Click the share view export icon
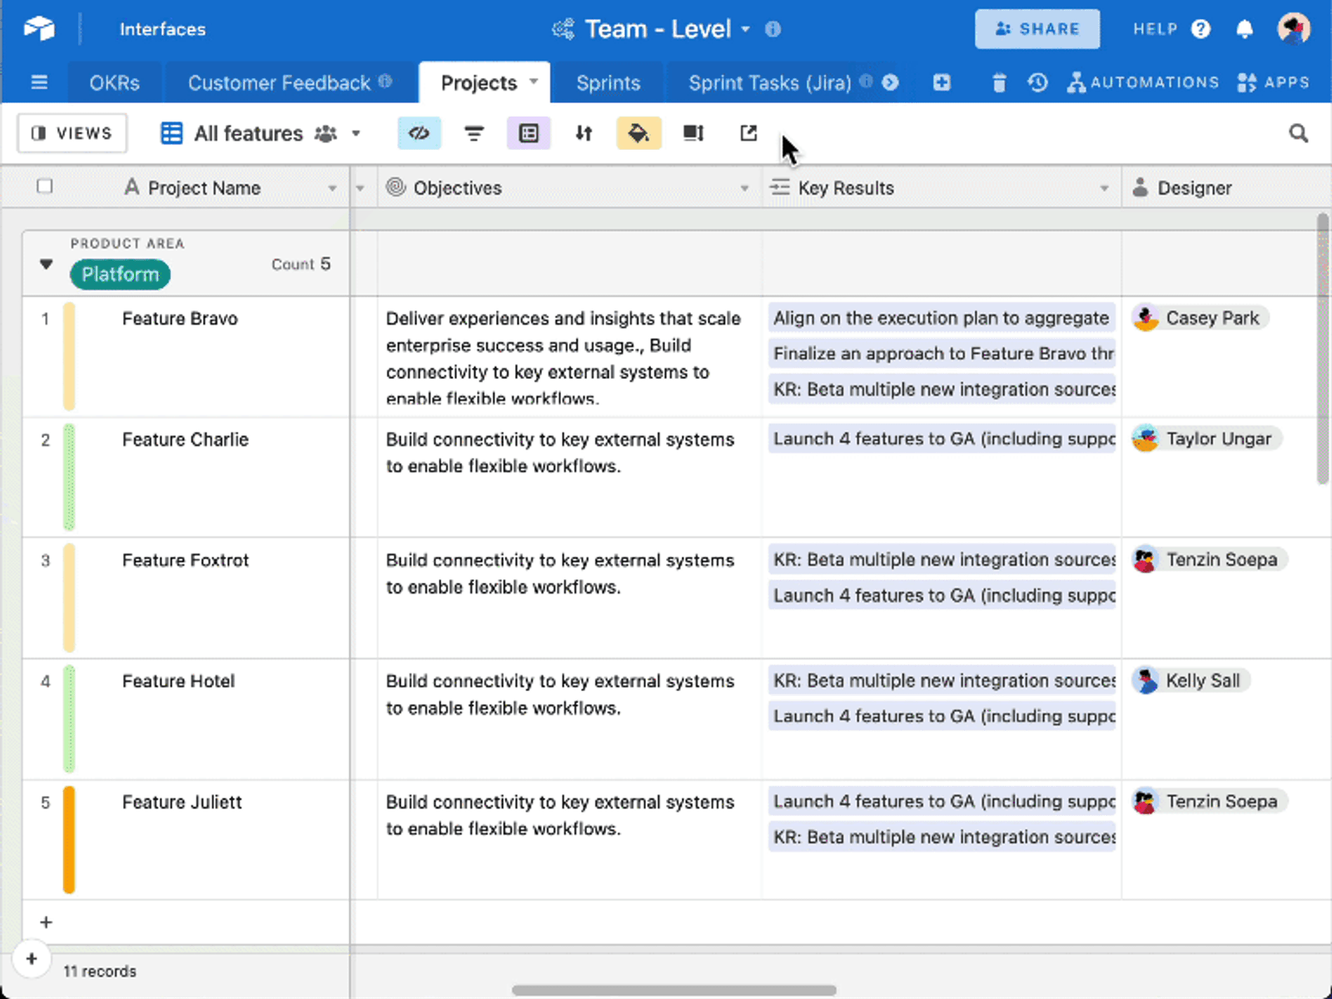 click(x=748, y=133)
